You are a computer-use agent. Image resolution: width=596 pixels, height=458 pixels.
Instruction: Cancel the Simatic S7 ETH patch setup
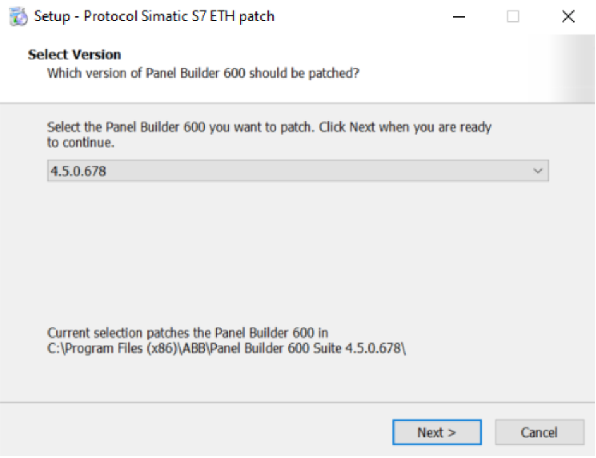(538, 433)
